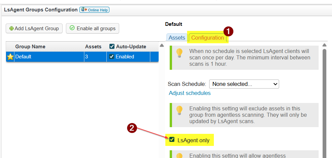Click the lightbulb icon beside scan schedule hint
Viewport: 332px width, 158px height.
pyautogui.click(x=180, y=53)
